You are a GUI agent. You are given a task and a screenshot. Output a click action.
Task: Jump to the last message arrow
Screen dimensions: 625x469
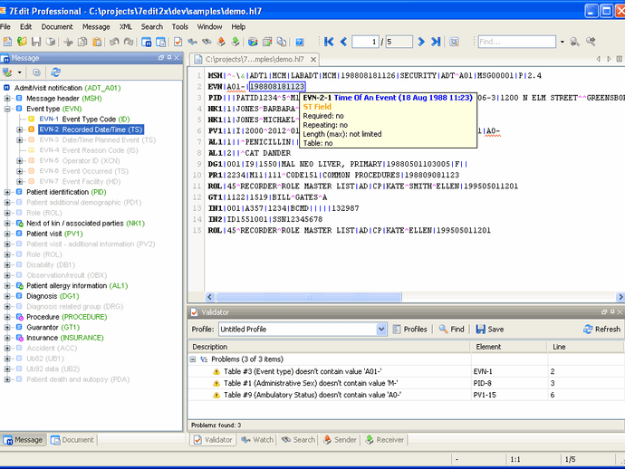[x=436, y=42]
